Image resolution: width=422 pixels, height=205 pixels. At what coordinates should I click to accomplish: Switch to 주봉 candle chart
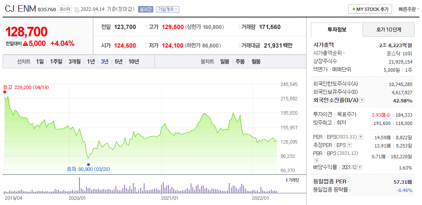[240, 62]
